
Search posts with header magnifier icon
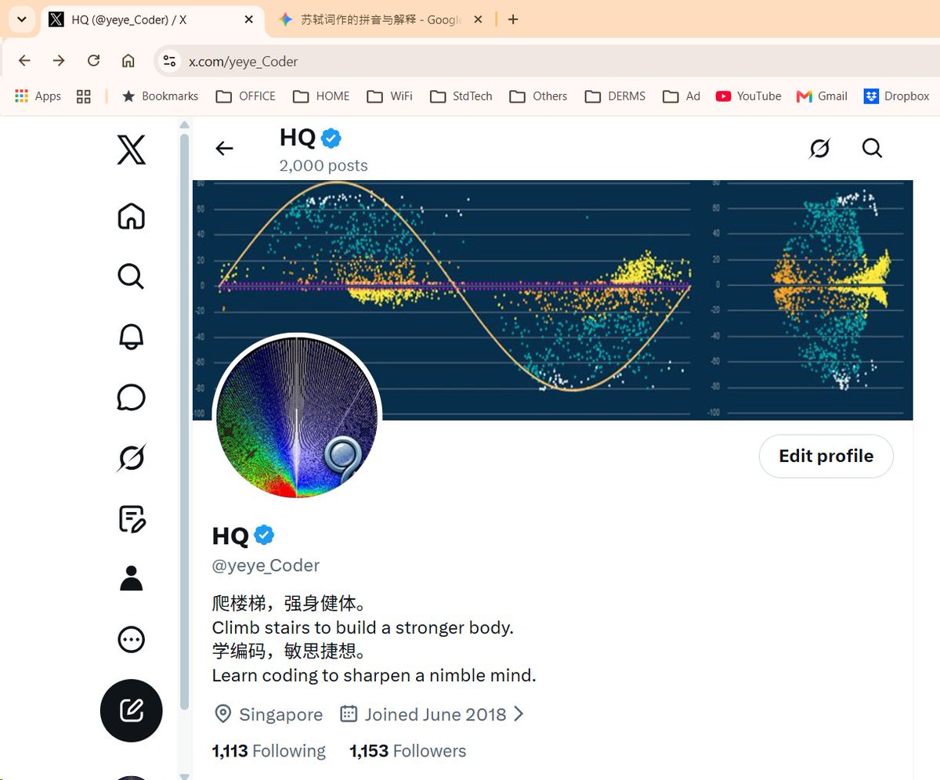click(872, 148)
